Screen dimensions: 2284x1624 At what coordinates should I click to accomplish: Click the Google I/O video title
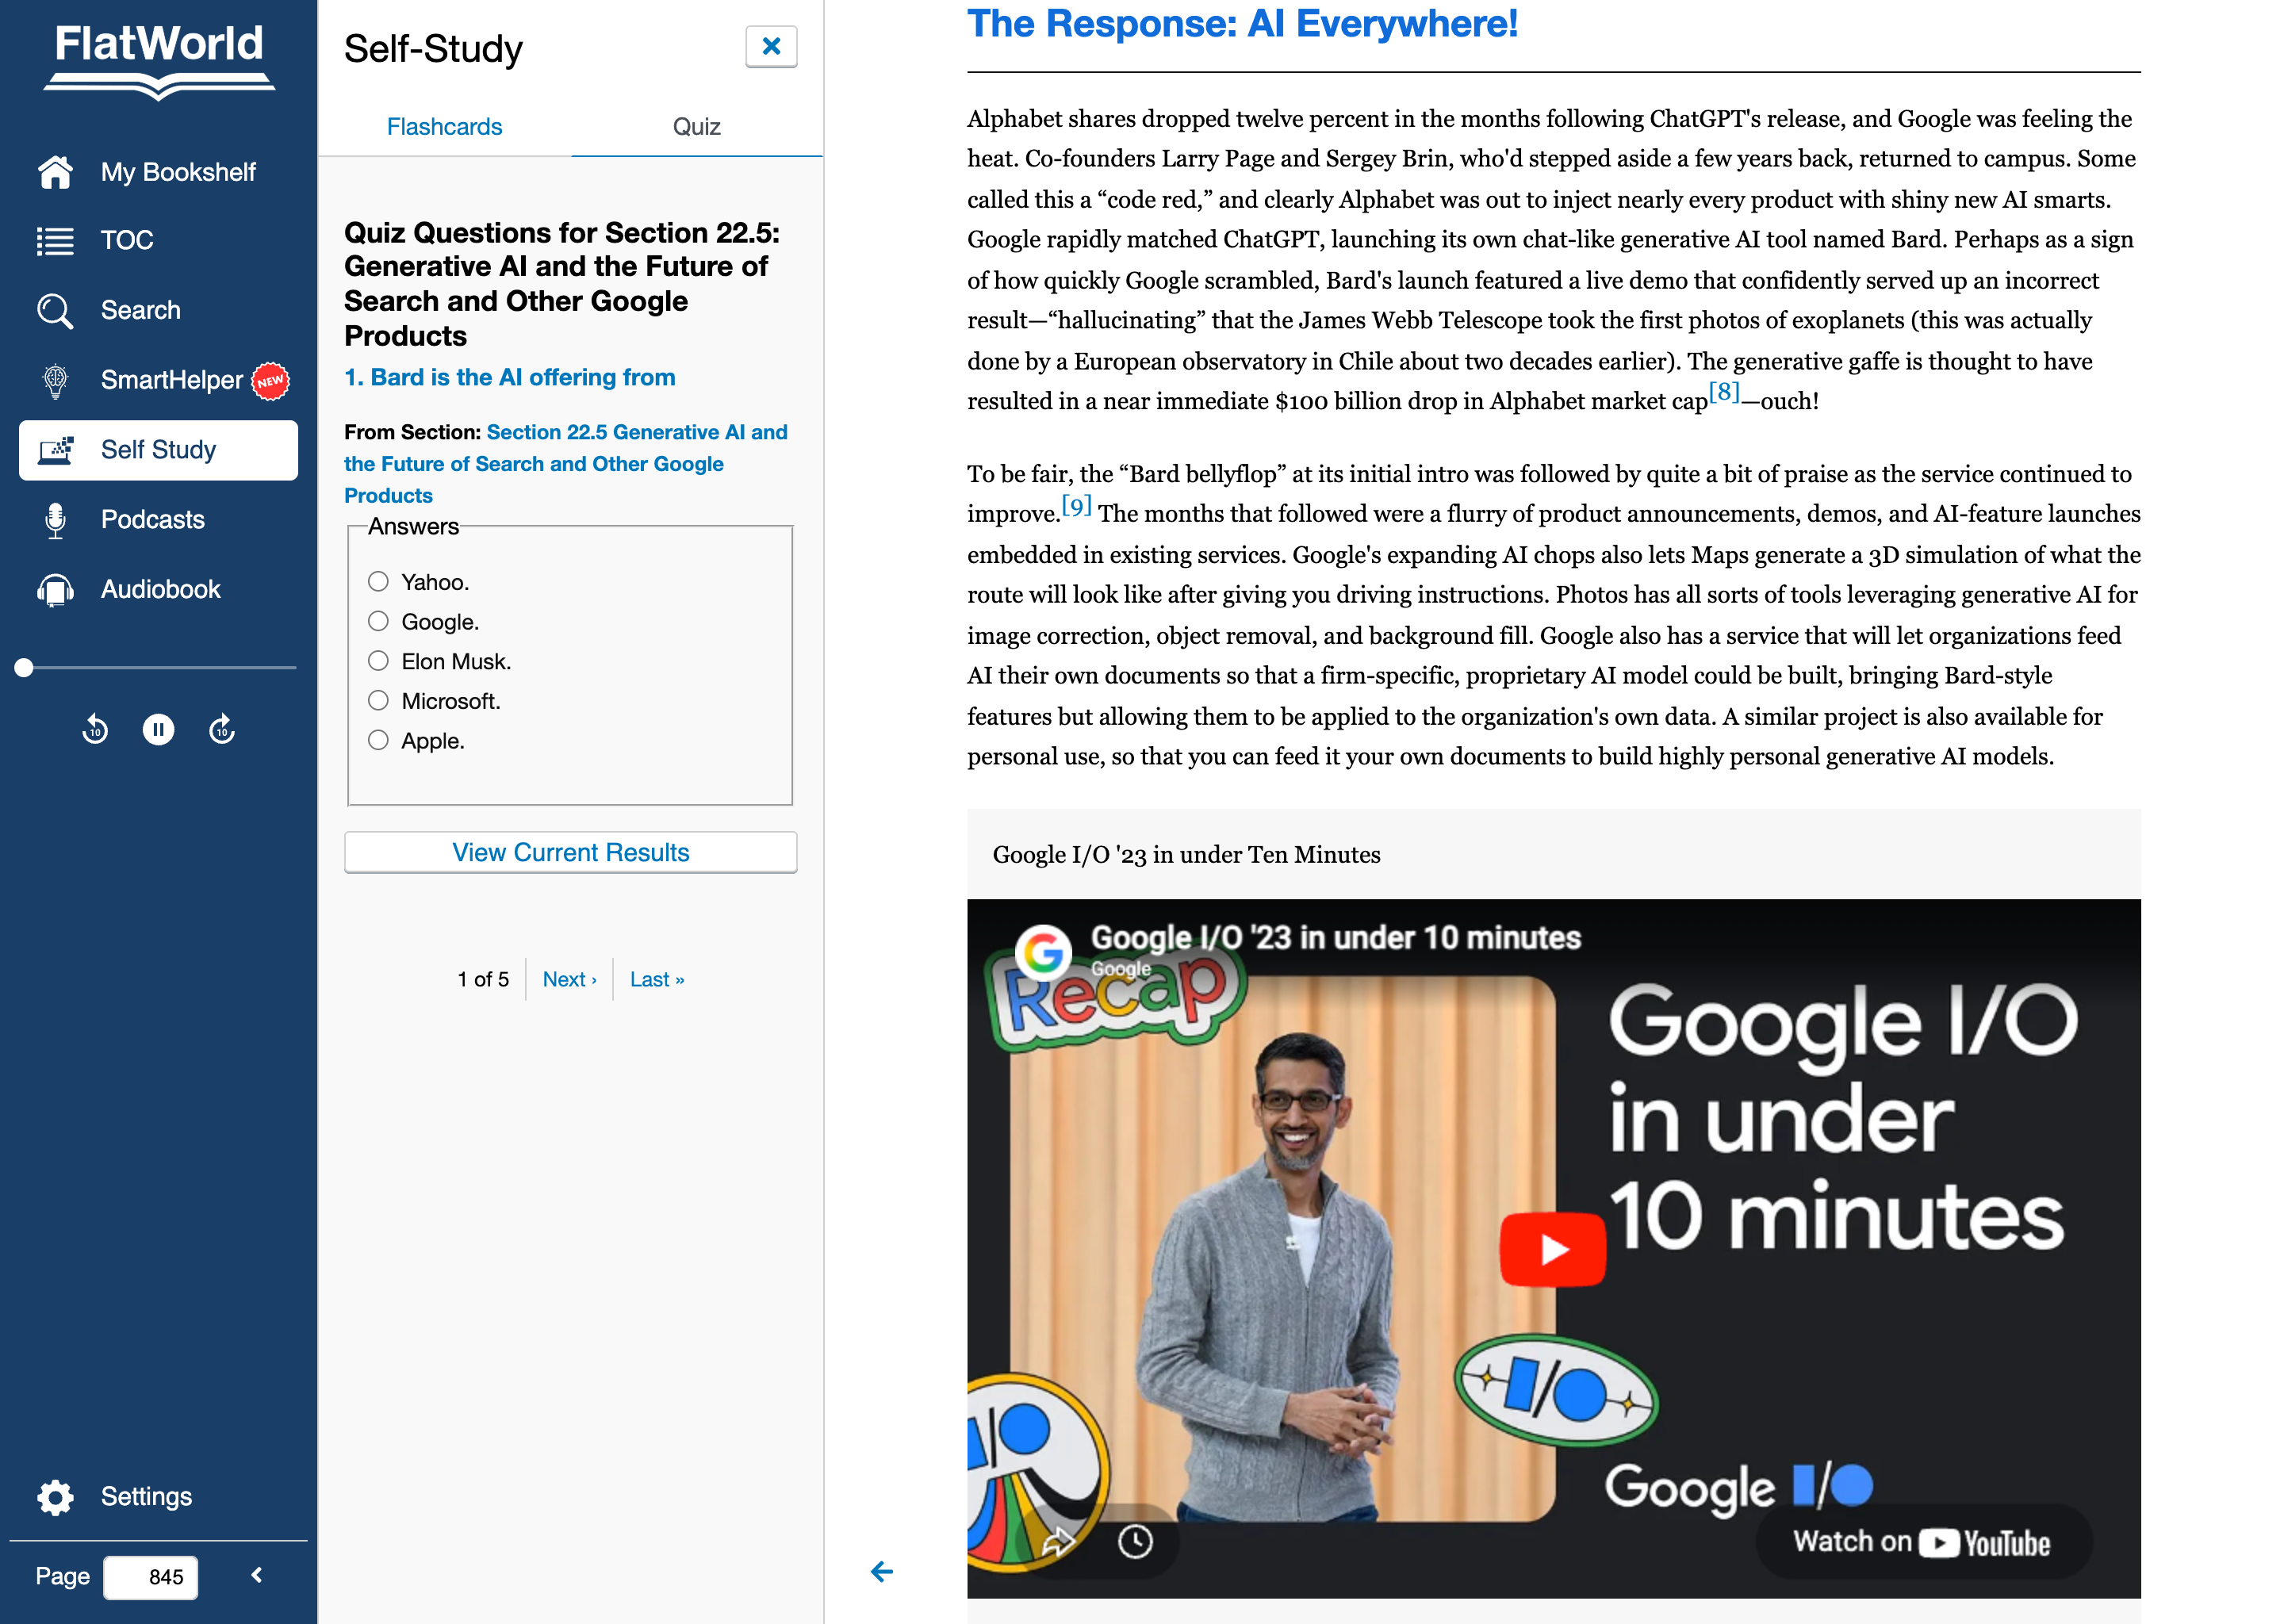point(1335,938)
